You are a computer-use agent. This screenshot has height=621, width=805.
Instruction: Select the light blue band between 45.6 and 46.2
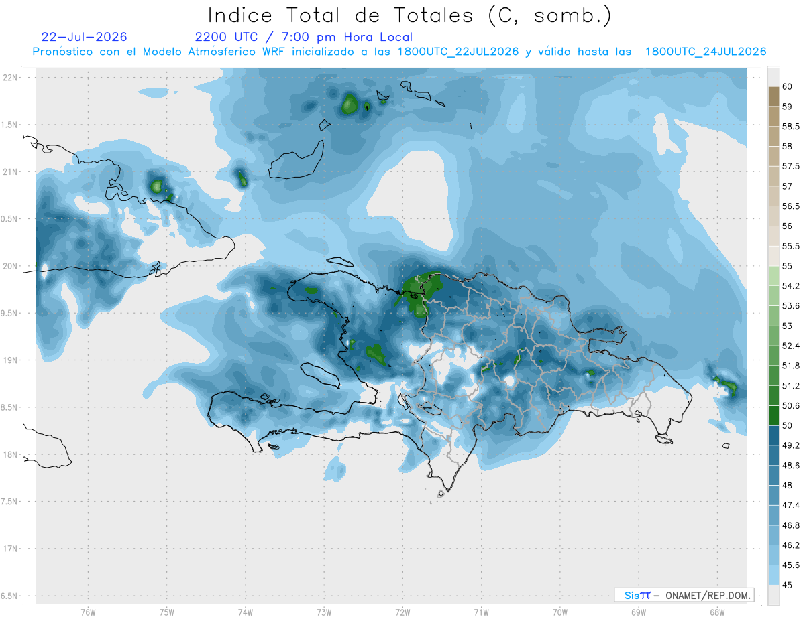(x=773, y=555)
